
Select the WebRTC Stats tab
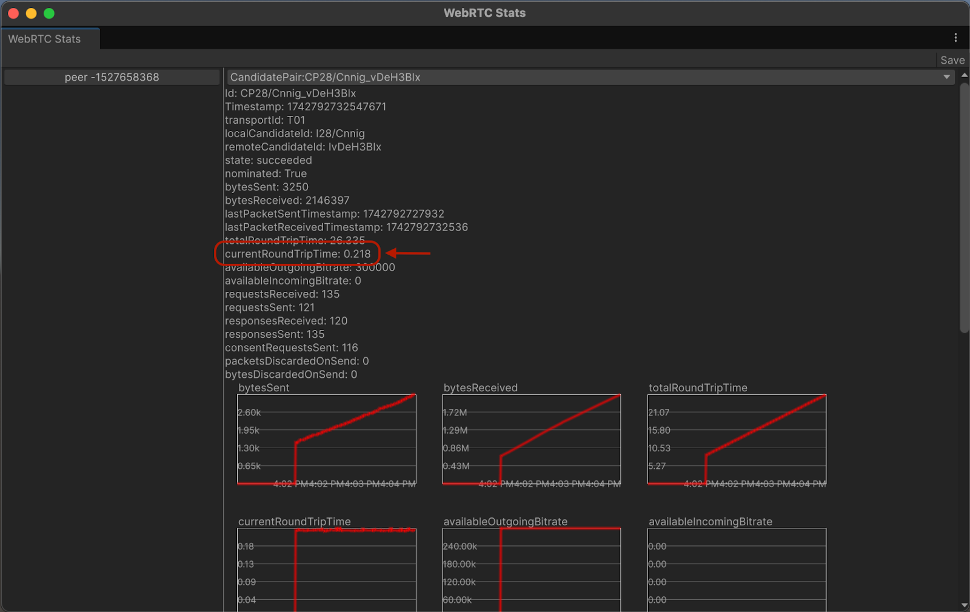click(x=50, y=39)
